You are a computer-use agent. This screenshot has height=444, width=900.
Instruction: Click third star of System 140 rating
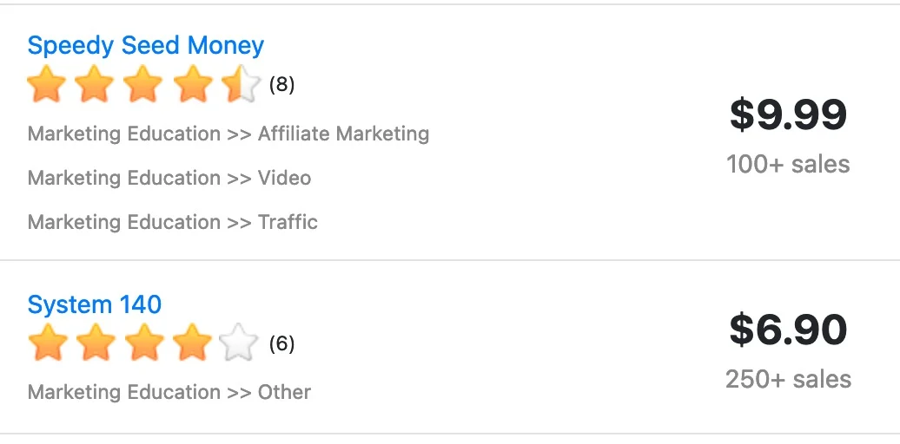(x=143, y=344)
